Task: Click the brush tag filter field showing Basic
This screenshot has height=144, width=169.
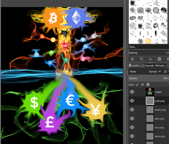Action: pyautogui.click(x=149, y=47)
